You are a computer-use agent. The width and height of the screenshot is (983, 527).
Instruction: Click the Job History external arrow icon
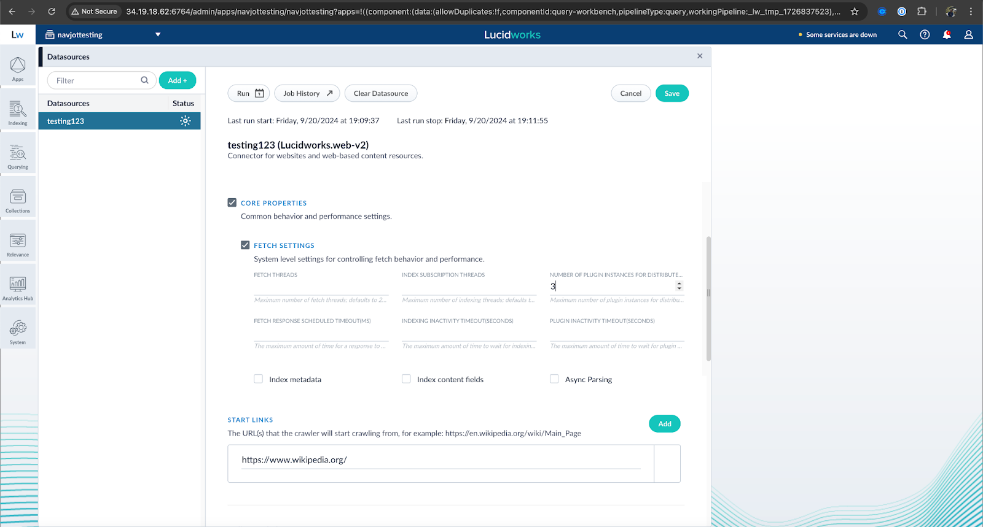tap(329, 93)
